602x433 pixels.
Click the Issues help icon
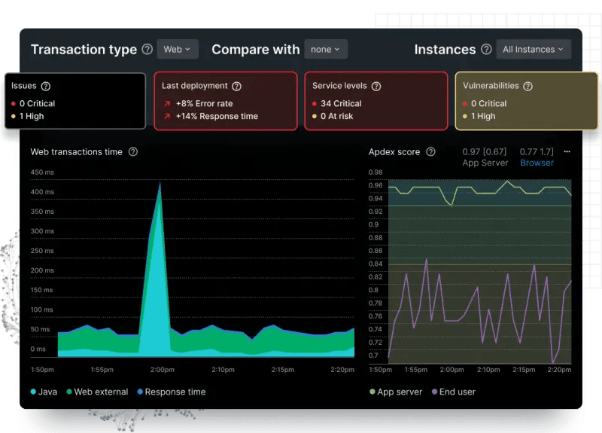tap(46, 86)
